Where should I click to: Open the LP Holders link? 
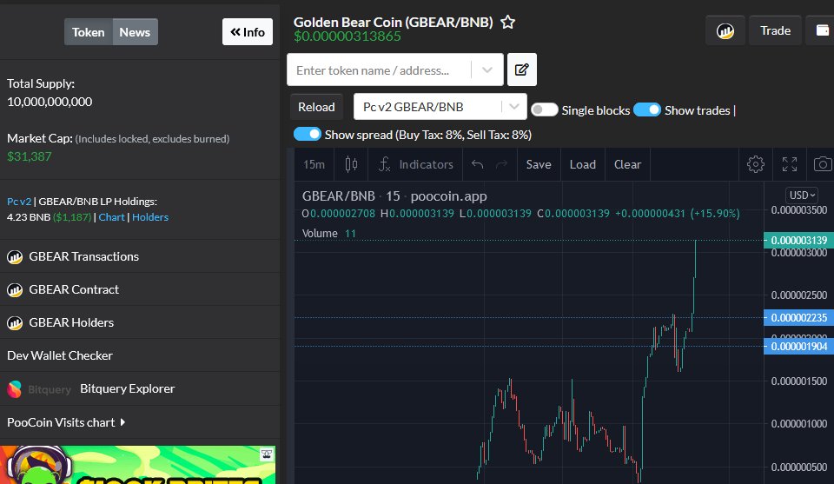pos(150,217)
